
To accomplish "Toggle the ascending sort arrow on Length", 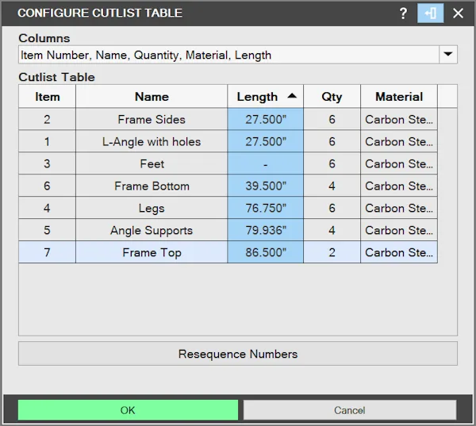I will click(x=292, y=96).
